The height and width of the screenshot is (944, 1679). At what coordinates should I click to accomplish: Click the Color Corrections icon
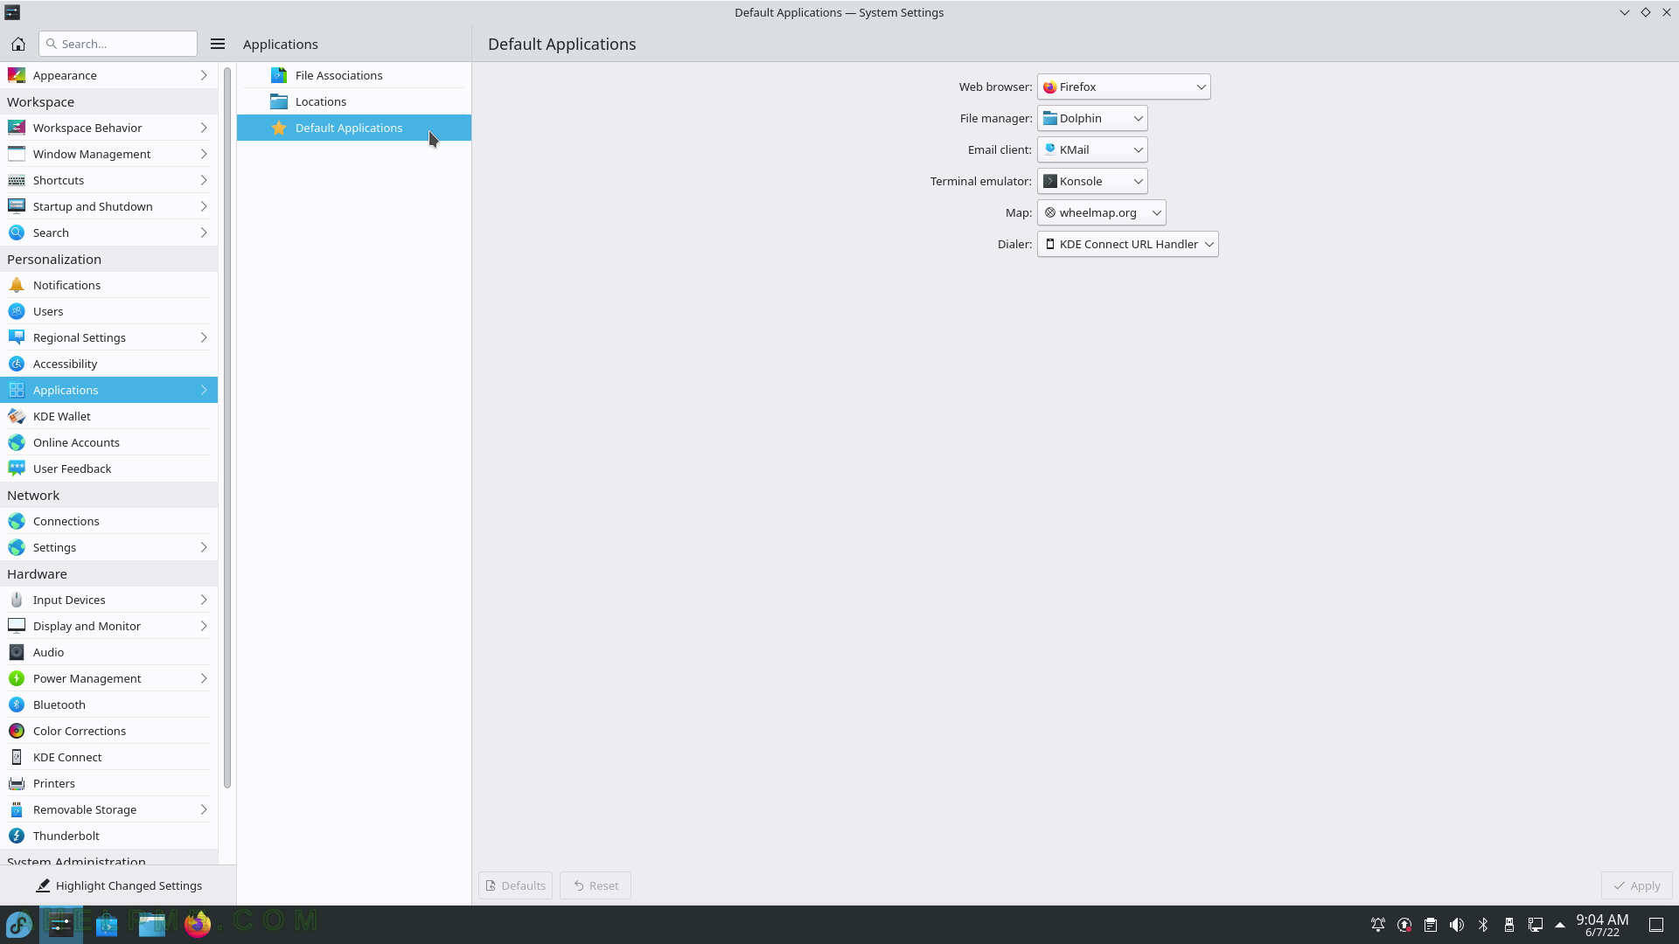tap(17, 731)
